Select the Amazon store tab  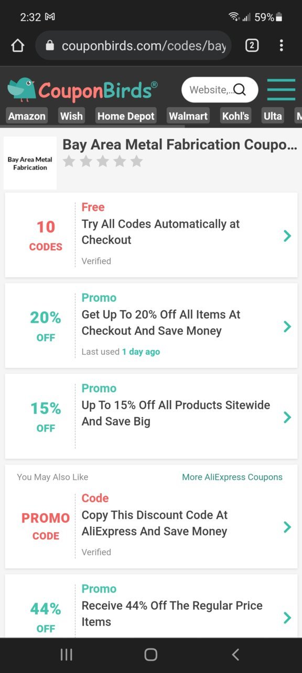point(27,116)
